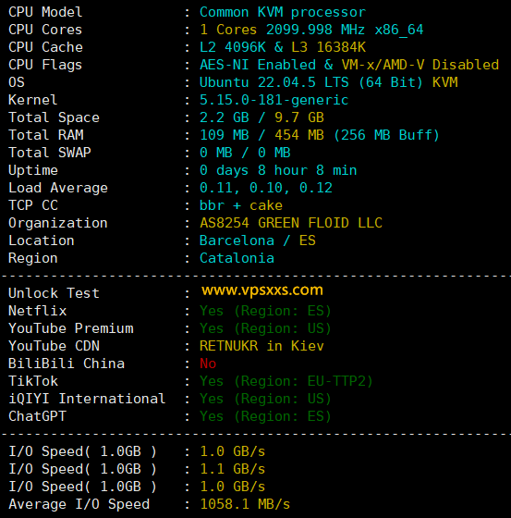Select the 5.15.0-181-generic kernel text
The image size is (511, 518).
274,100
